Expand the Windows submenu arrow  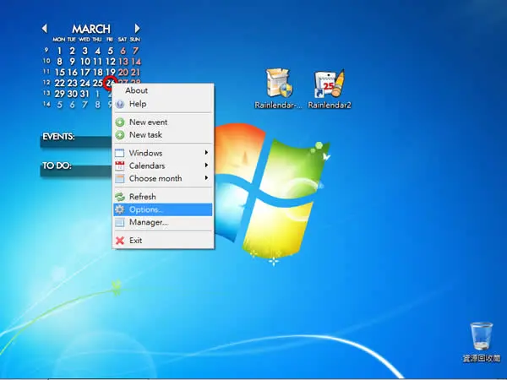coord(206,153)
